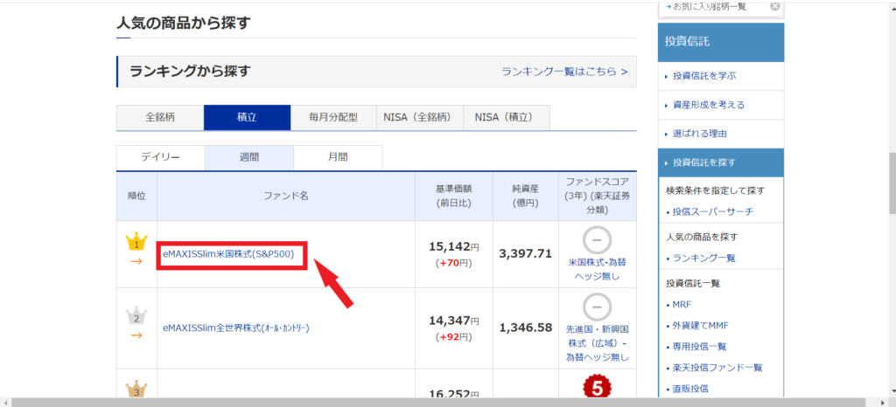Image resolution: width=896 pixels, height=407 pixels.
Task: Click orange arrow under rank 2
Action: [136, 335]
